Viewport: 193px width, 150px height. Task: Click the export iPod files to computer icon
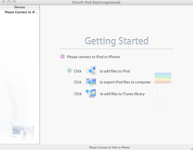coord(91,82)
